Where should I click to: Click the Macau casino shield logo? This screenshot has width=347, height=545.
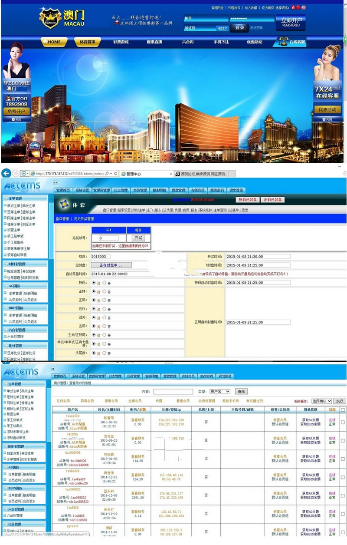50,18
